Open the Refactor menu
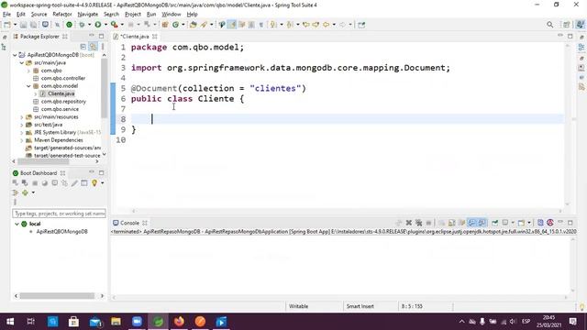This screenshot has height=330, width=587. [62, 15]
